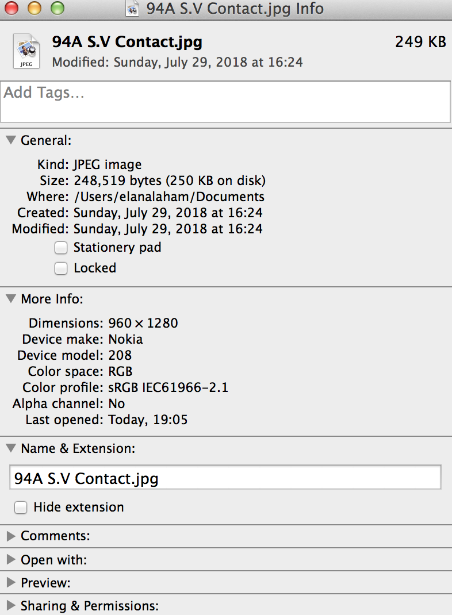Click the JPEG file icon in the header
The height and width of the screenshot is (615, 452).
point(26,51)
